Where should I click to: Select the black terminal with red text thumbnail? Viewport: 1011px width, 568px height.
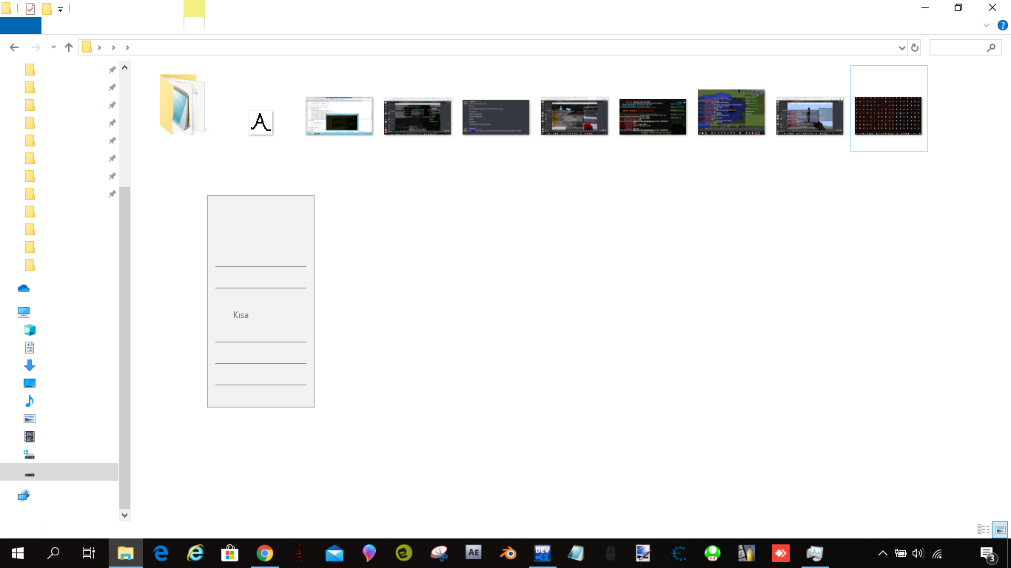653,117
